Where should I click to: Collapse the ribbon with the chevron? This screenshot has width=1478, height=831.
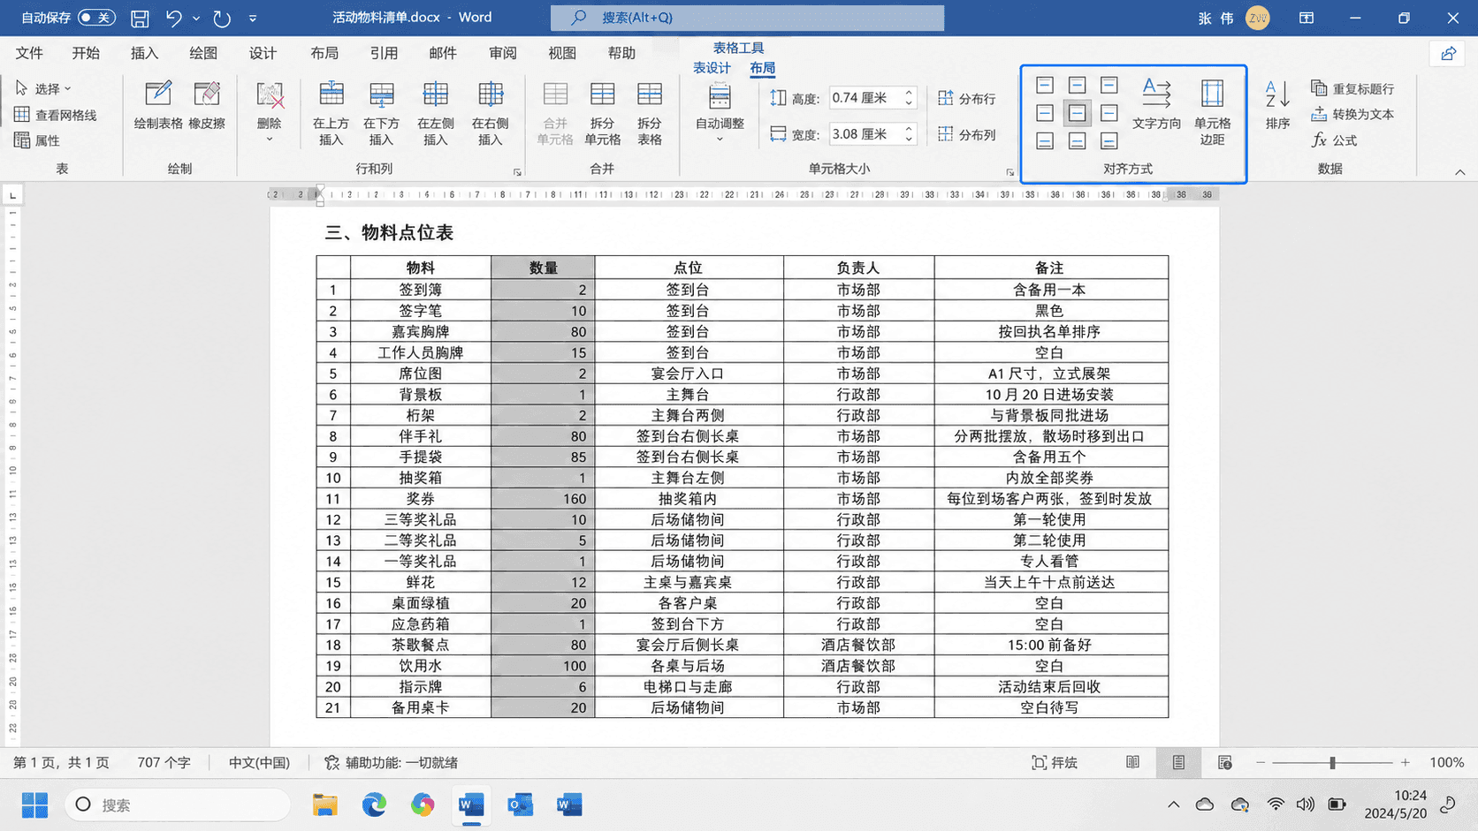click(1459, 172)
